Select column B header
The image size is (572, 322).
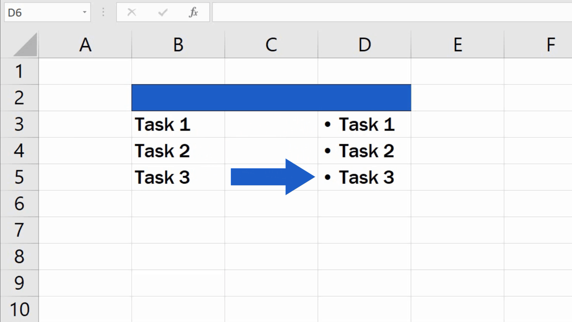click(178, 44)
